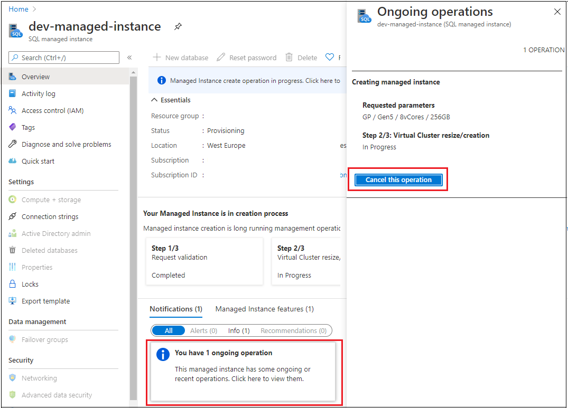Collapse the Essentials section
568x408 pixels.
coord(154,100)
